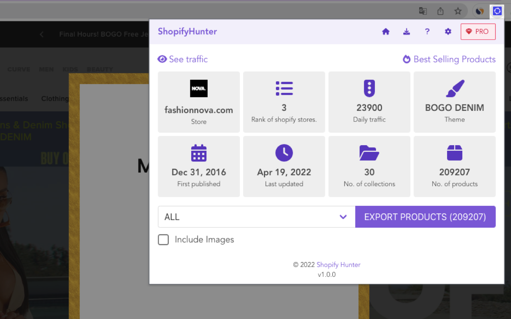Click the Last updated clock icon

pos(284,153)
